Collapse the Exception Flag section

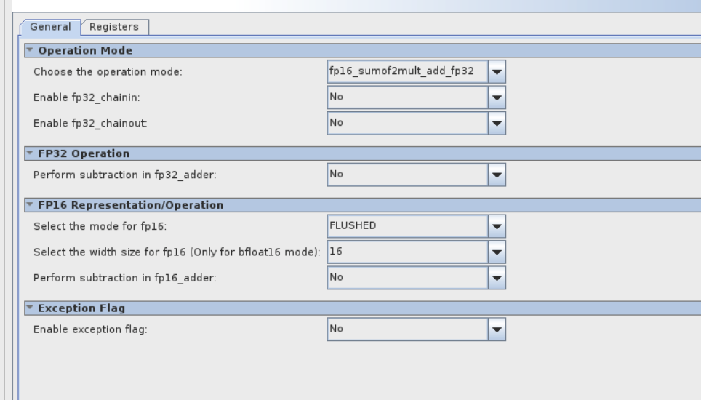click(30, 308)
